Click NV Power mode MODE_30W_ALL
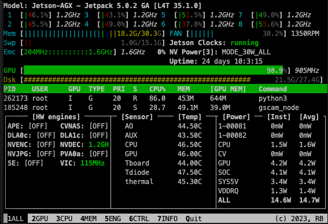This screenshot has width=328, height=224. 246,52
